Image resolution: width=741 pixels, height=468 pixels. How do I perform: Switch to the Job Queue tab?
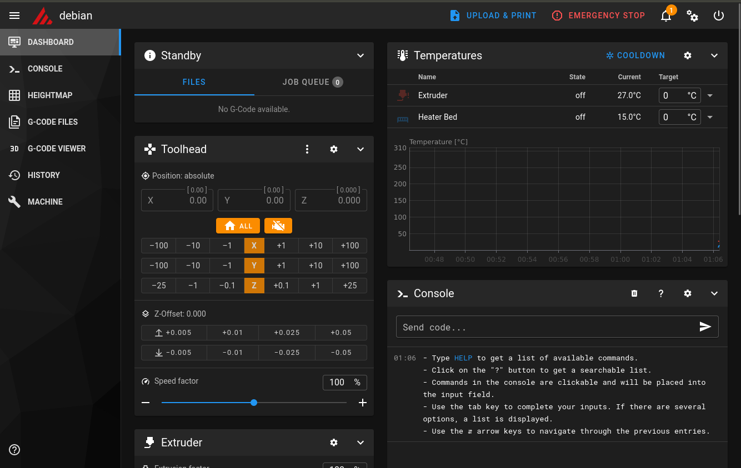coord(313,82)
